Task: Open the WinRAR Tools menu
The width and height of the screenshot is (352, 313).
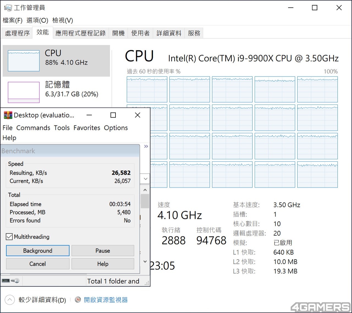Action: pyautogui.click(x=62, y=128)
